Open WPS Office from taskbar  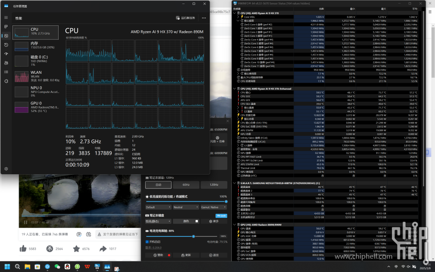[87, 267]
